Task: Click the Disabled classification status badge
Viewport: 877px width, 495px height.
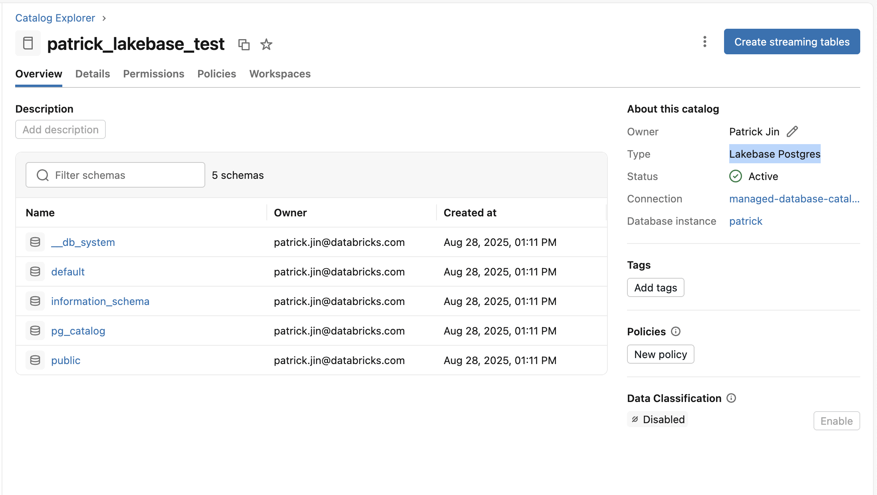Action: (657, 419)
